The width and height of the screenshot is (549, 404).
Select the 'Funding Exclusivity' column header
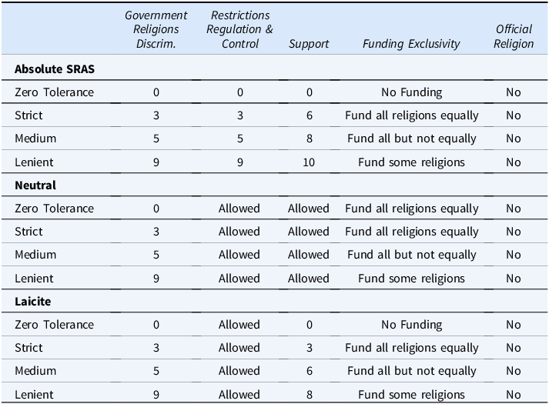click(411, 44)
